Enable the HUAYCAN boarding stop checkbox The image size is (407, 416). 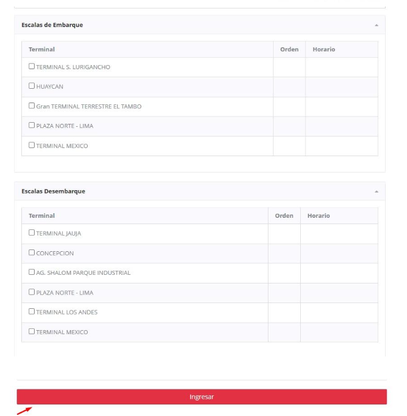tap(32, 86)
